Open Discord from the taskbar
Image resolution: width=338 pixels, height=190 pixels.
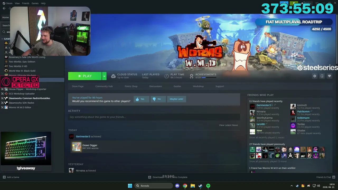coord(177,186)
